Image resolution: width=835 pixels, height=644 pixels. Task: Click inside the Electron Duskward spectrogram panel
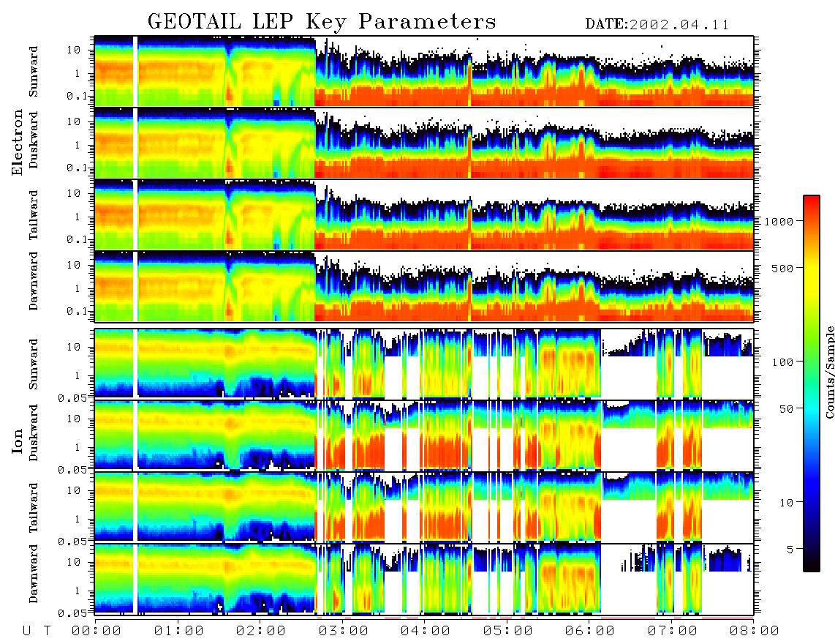coord(424,143)
